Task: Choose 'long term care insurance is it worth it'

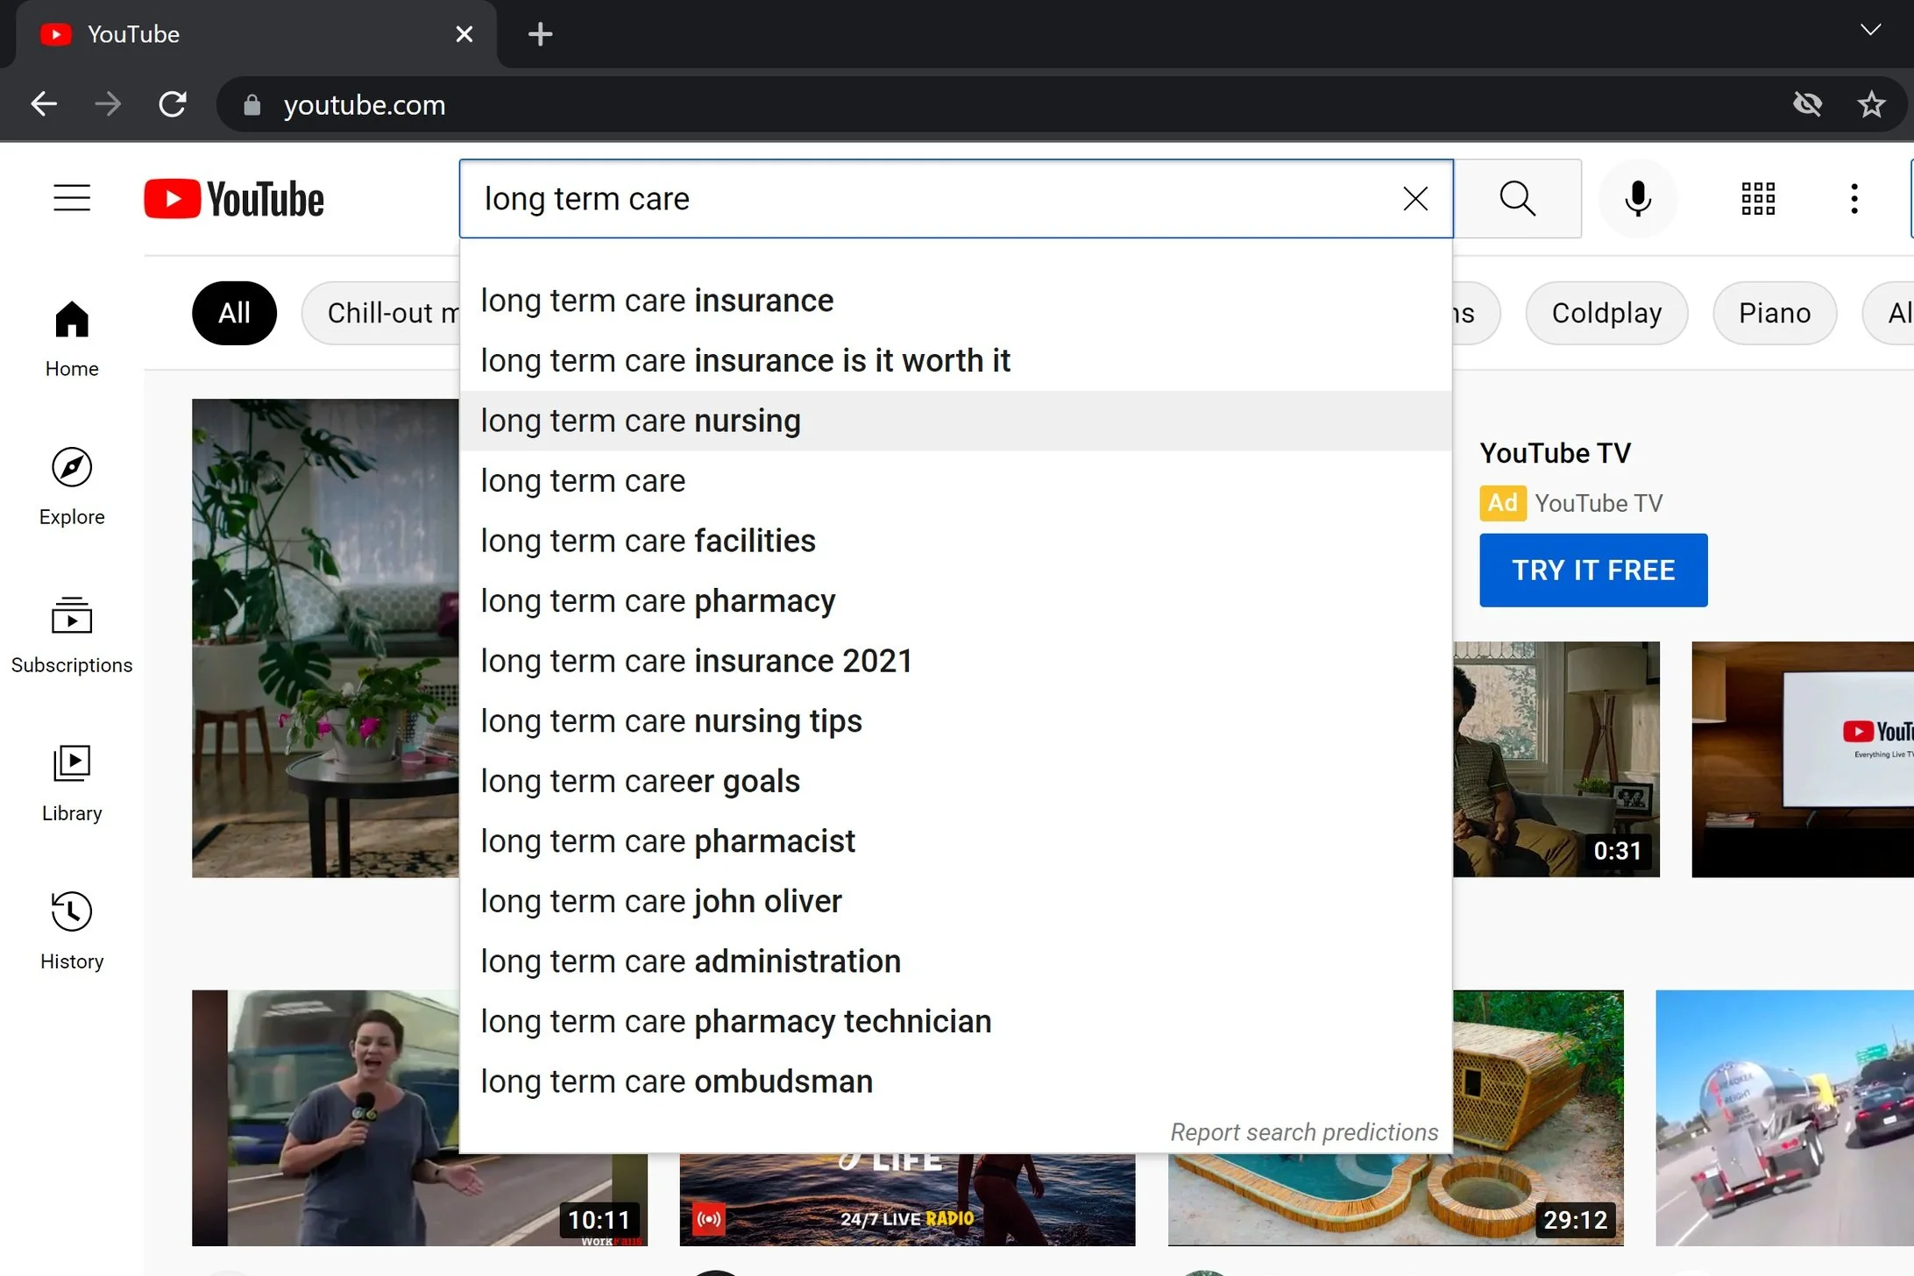Action: [x=955, y=360]
